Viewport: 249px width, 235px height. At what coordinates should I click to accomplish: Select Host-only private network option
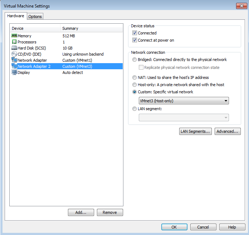tap(135, 85)
